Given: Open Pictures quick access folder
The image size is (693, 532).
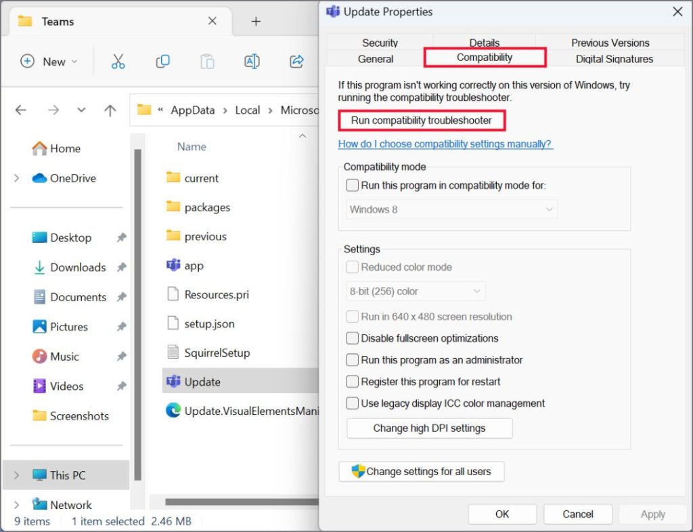Looking at the screenshot, I should pyautogui.click(x=60, y=326).
